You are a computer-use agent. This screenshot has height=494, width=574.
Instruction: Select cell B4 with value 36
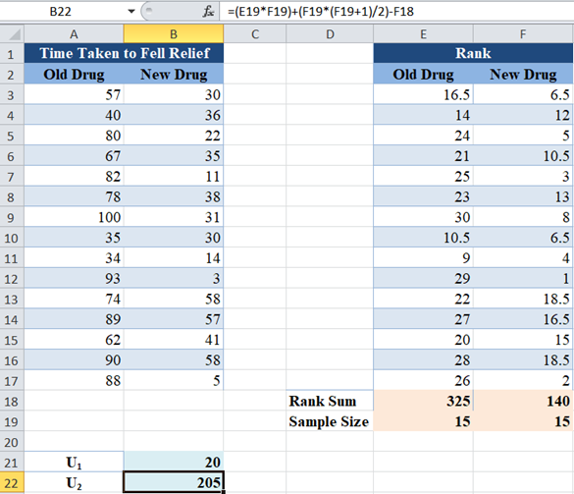coord(174,115)
